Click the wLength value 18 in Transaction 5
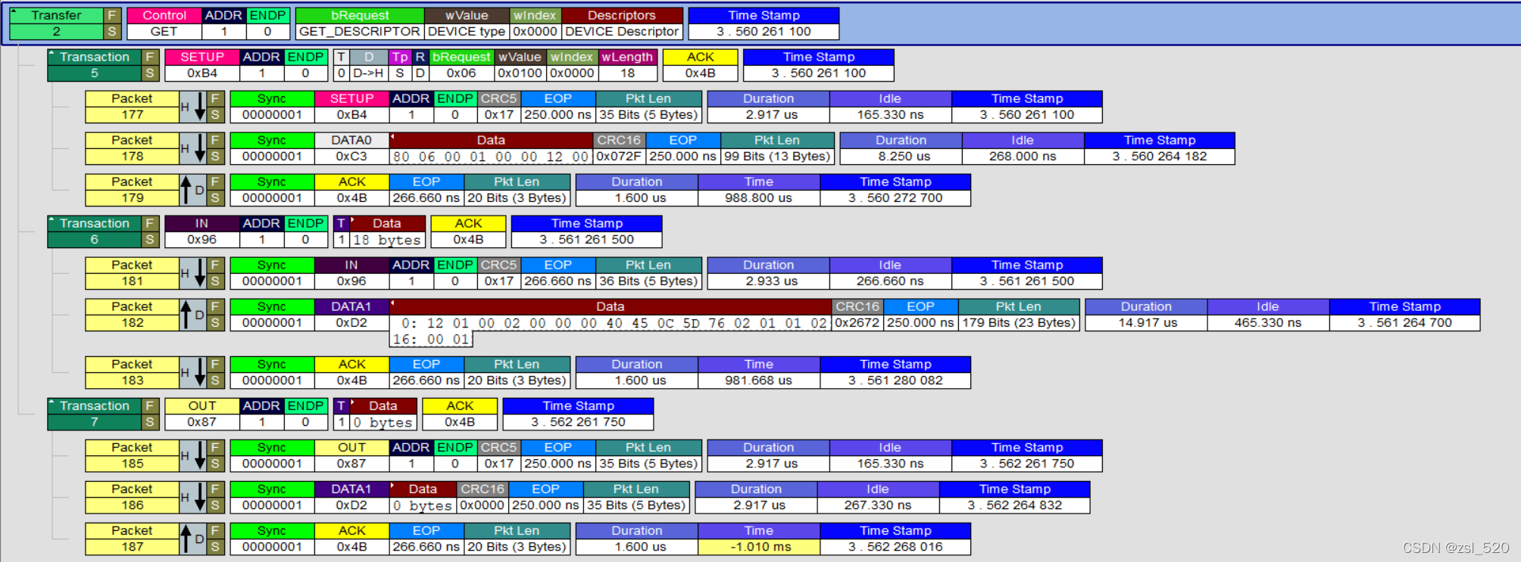1521x562 pixels. click(x=628, y=73)
